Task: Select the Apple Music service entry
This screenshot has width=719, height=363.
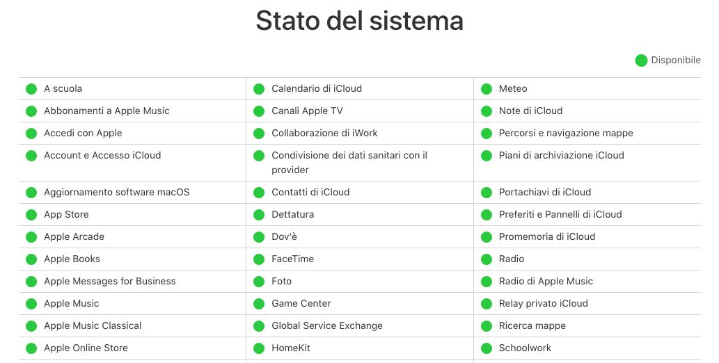Action: tap(71, 303)
